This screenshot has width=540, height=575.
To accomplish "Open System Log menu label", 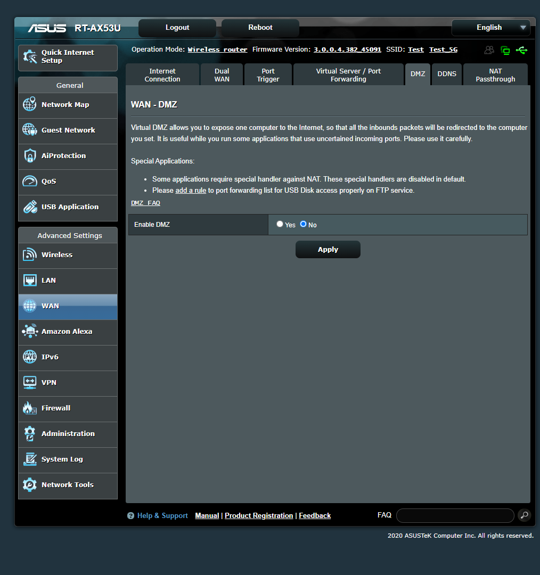I will coord(62,459).
